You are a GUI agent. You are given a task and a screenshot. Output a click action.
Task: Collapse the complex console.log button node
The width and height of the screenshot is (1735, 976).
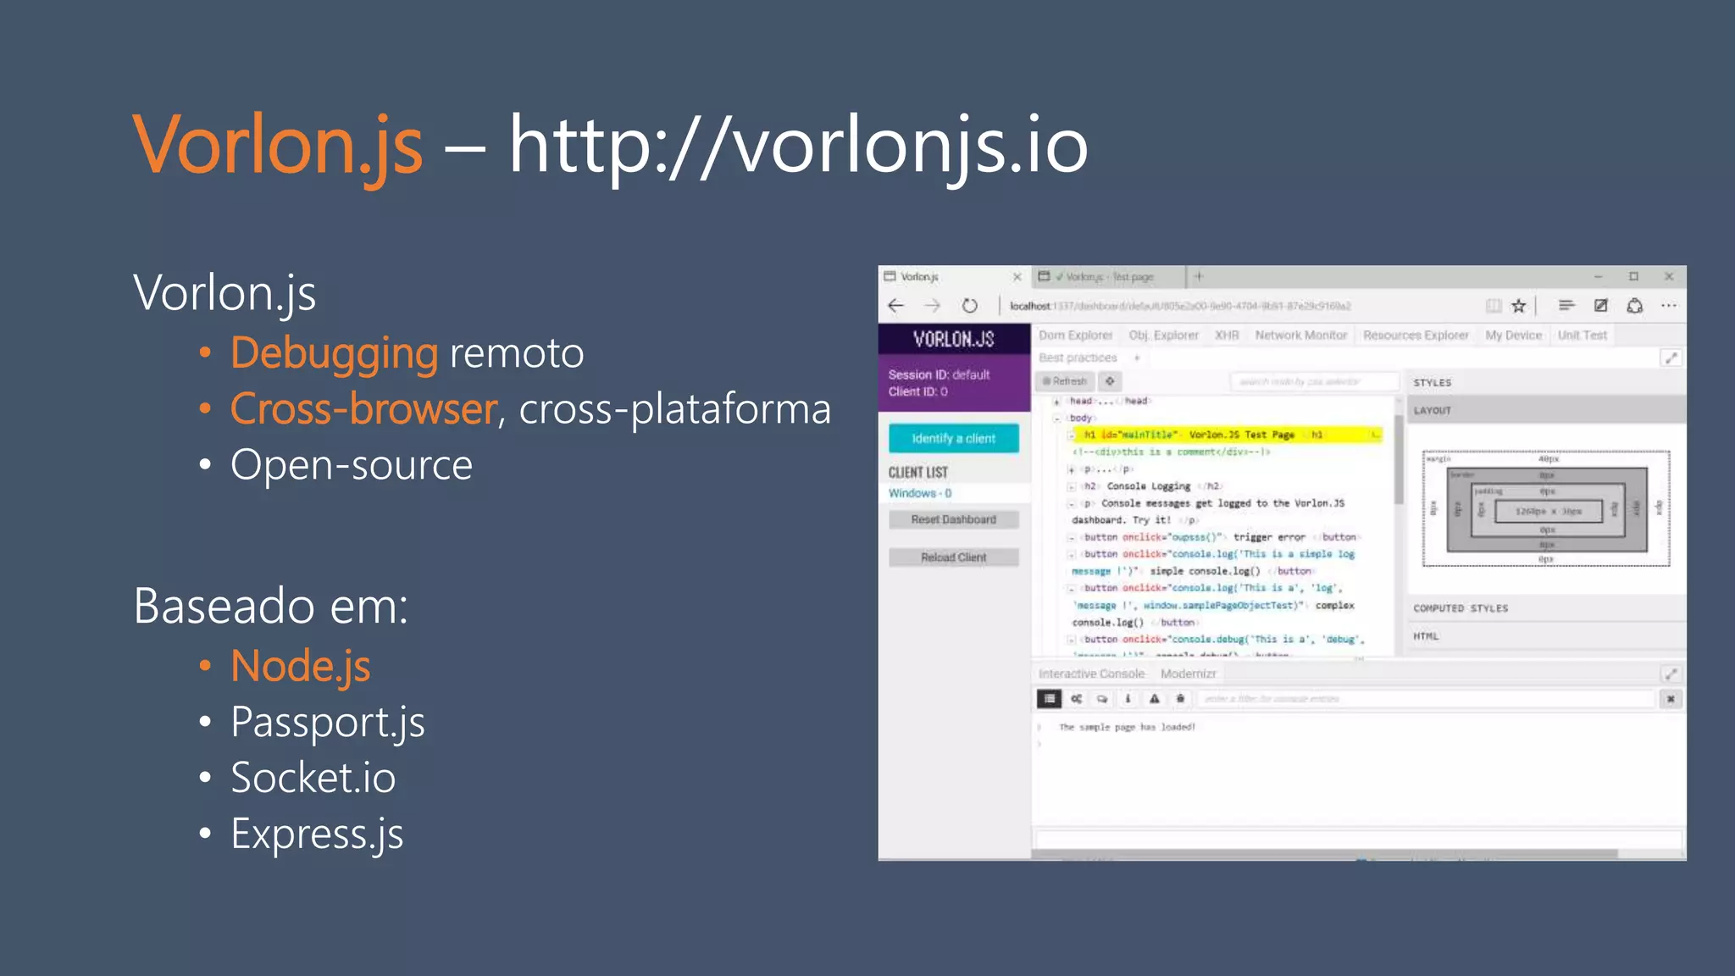(x=1072, y=588)
